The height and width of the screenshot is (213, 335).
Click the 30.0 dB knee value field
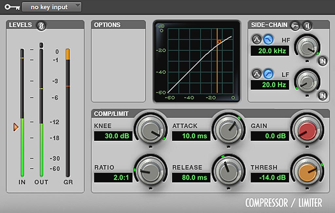(x=113, y=136)
